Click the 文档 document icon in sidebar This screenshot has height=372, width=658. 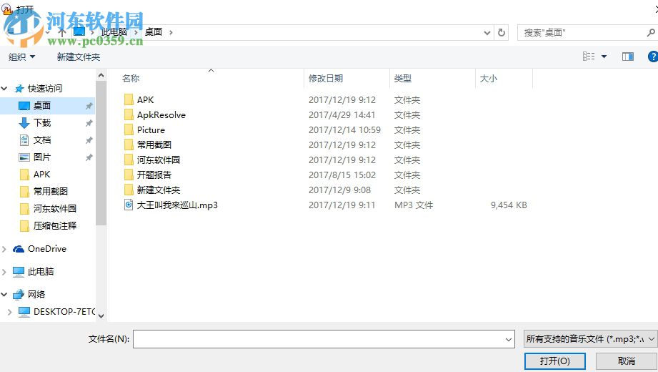coord(24,140)
